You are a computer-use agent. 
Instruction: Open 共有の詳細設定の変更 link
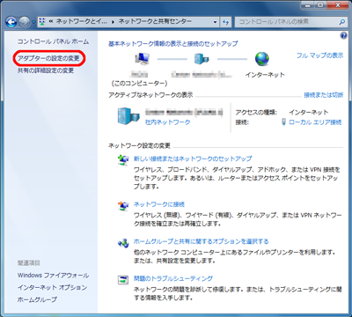(46, 70)
